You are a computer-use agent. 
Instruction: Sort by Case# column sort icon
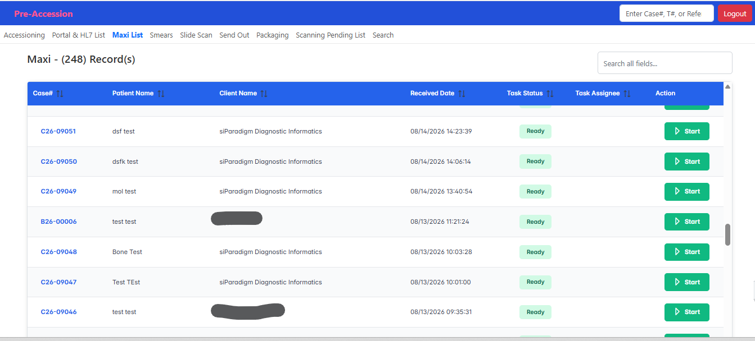click(60, 94)
